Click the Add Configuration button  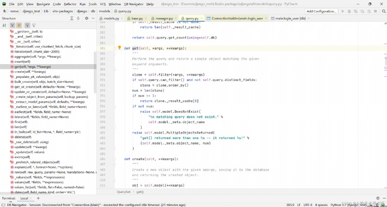click(321, 11)
